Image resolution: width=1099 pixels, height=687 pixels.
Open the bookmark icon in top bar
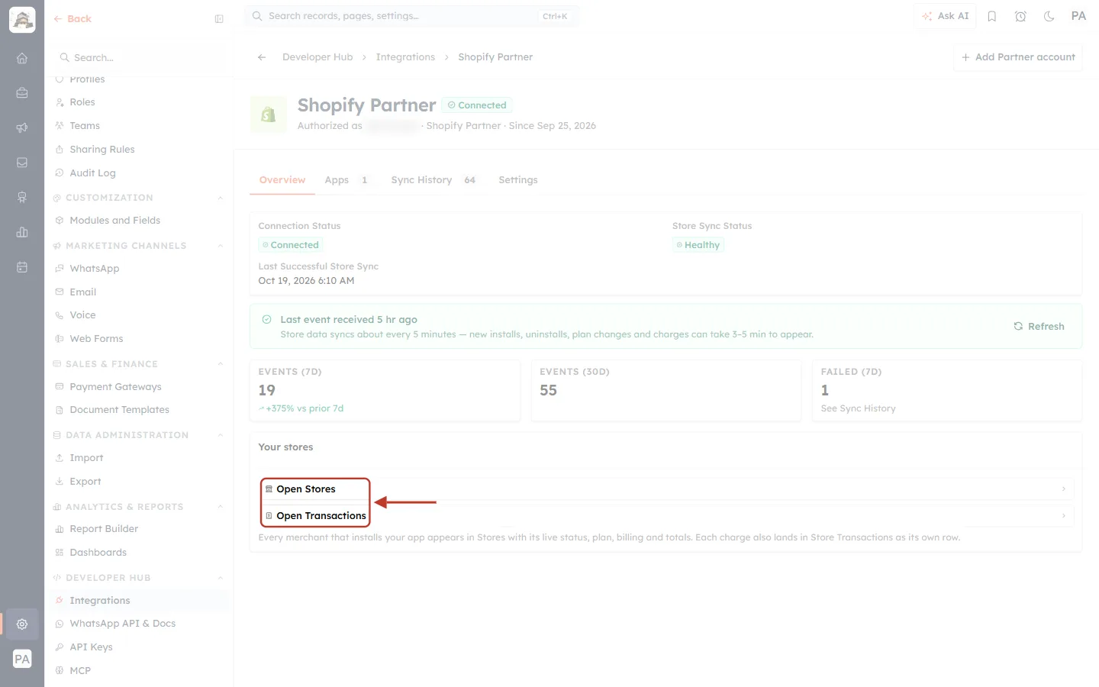pyautogui.click(x=992, y=16)
